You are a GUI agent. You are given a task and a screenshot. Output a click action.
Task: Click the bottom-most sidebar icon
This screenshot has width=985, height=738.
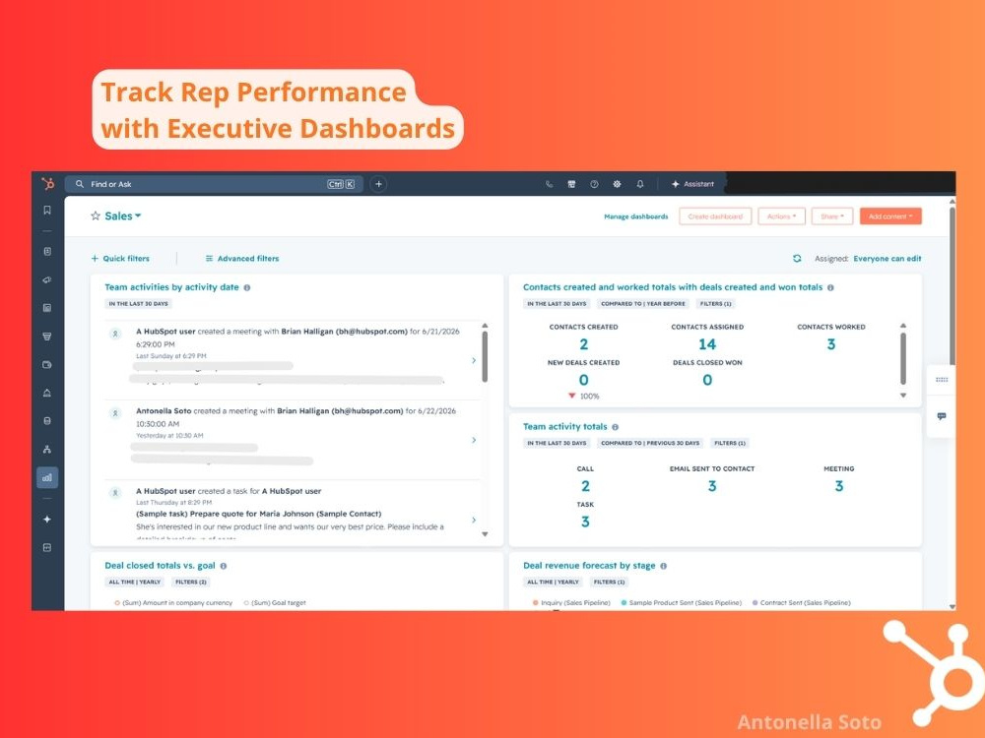[x=47, y=547]
